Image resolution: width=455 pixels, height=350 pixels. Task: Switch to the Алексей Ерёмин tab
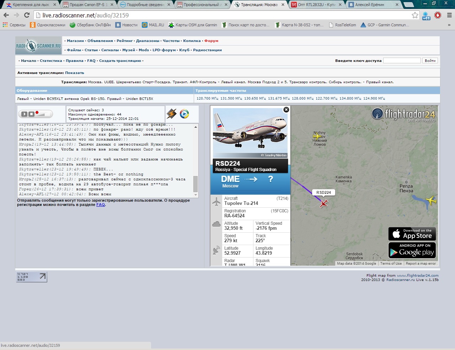click(x=373, y=5)
